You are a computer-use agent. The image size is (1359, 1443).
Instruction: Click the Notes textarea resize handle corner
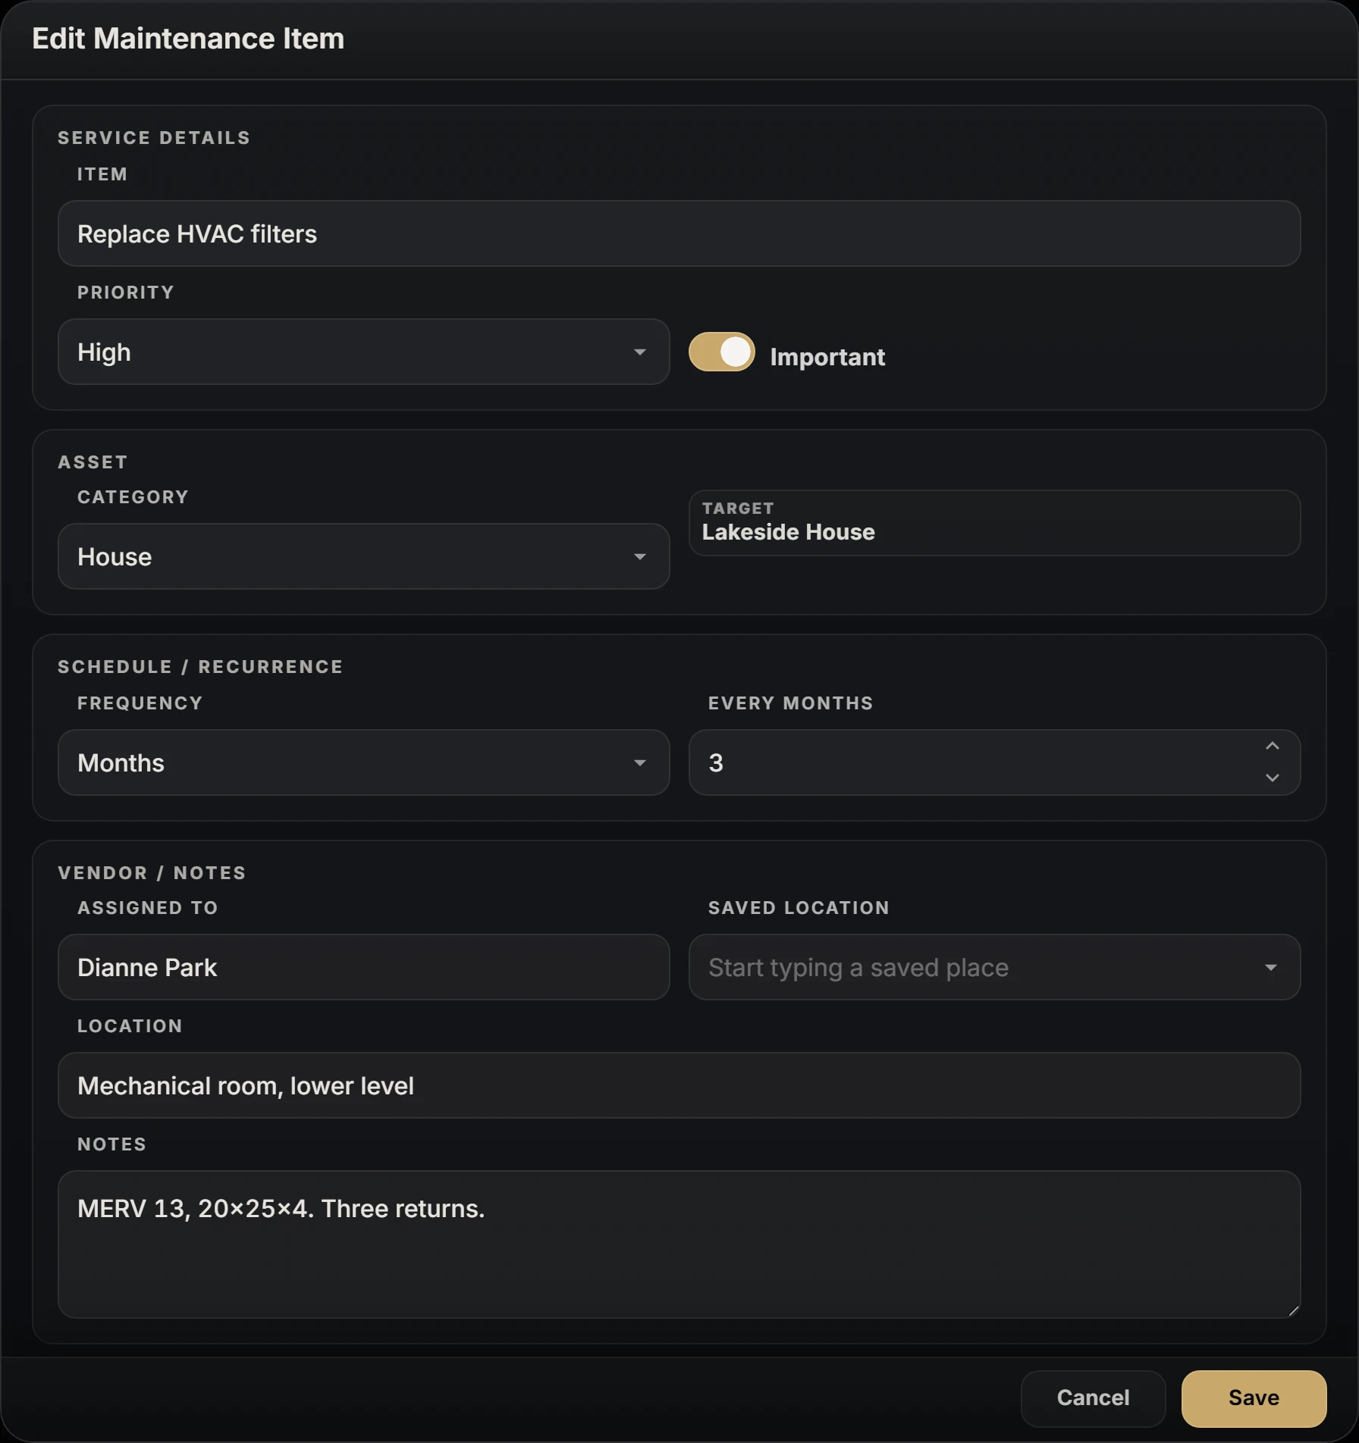(x=1293, y=1310)
